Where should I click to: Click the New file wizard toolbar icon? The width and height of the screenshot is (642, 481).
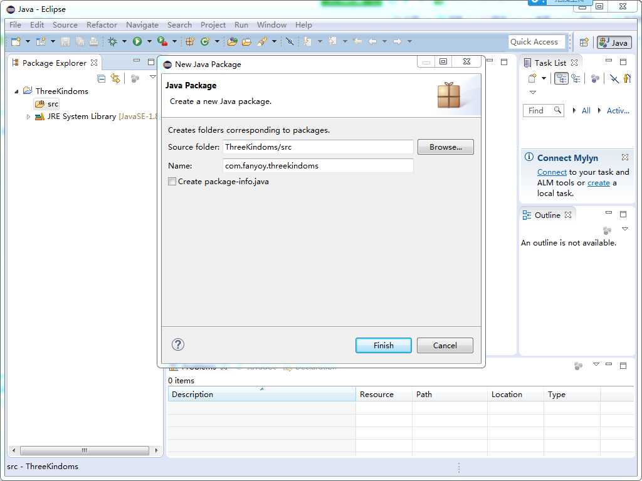click(x=16, y=41)
